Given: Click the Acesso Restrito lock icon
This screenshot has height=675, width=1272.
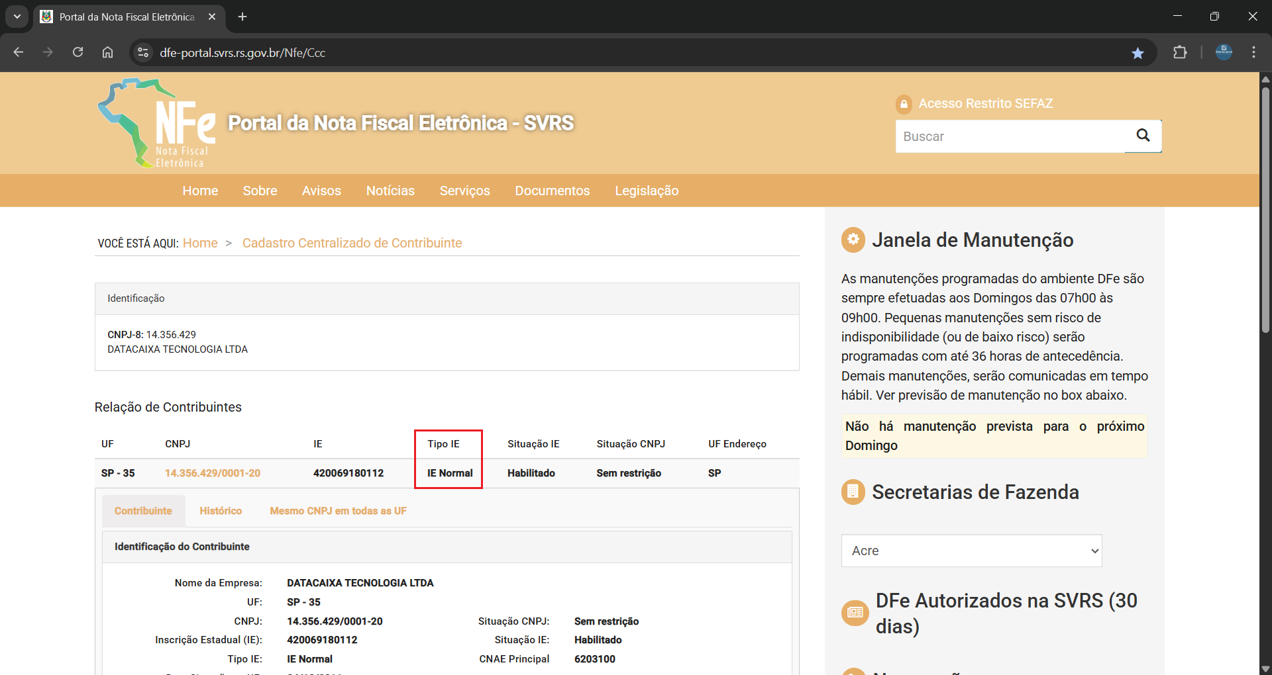Looking at the screenshot, I should tap(904, 104).
